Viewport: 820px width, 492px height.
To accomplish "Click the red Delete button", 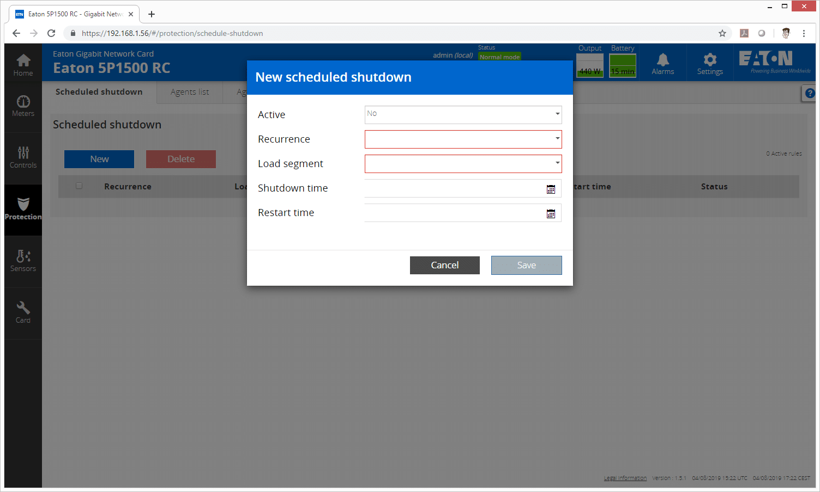I will [181, 159].
